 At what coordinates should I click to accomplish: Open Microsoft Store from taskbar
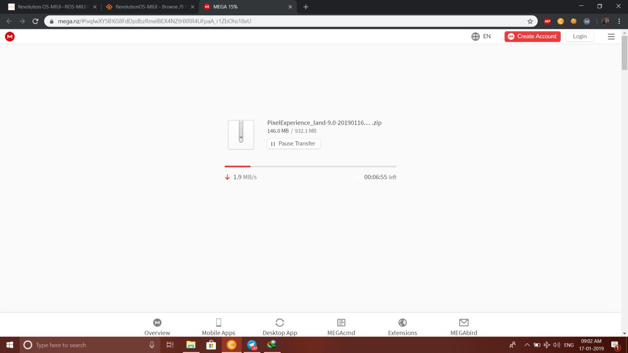[x=211, y=345]
